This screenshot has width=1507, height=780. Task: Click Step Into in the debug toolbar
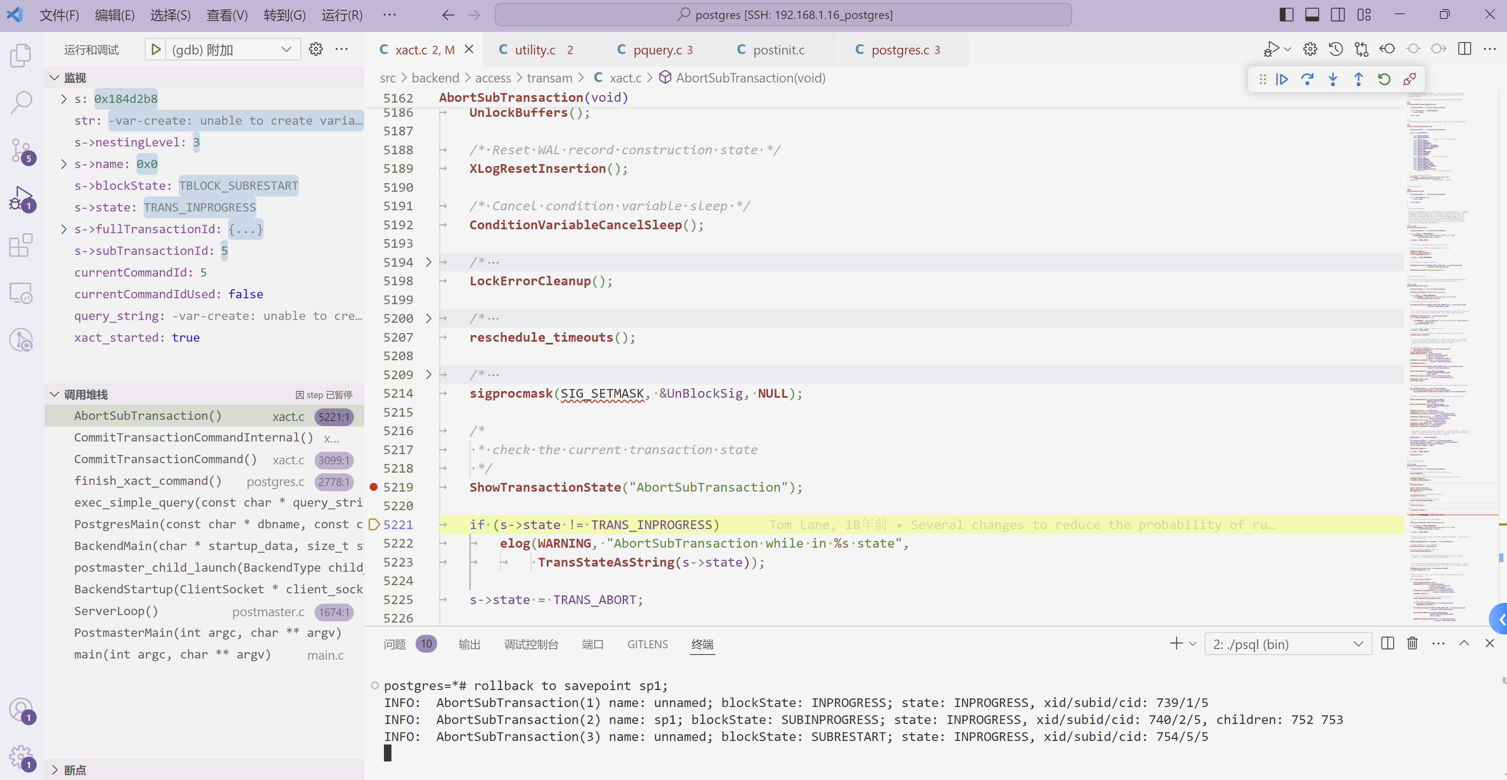(1333, 80)
